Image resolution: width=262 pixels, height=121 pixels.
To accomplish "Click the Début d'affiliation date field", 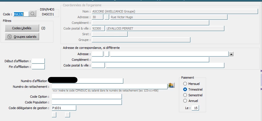I will coord(38,61).
